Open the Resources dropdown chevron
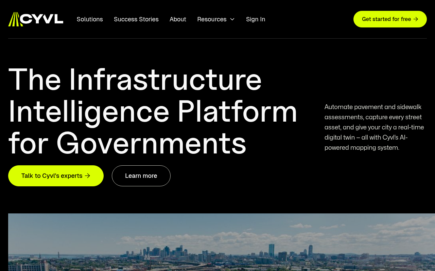This screenshot has height=271, width=435. click(x=232, y=19)
